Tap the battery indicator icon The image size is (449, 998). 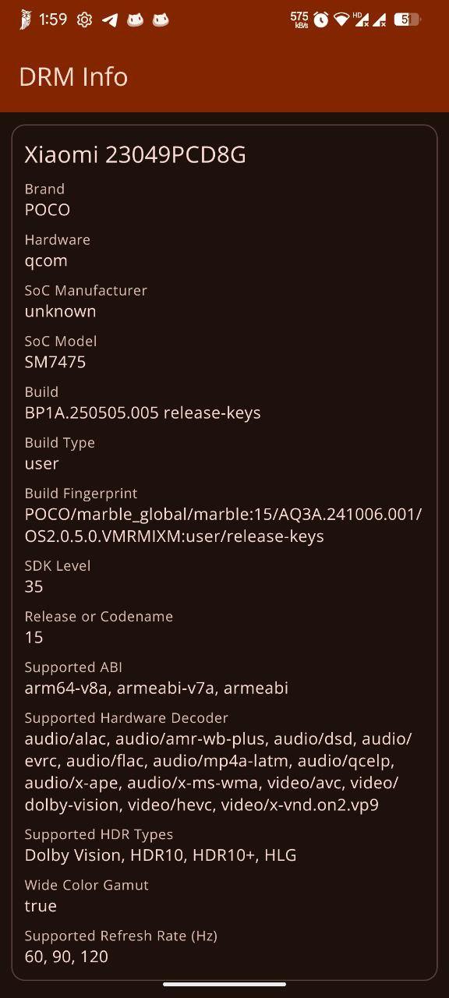407,19
